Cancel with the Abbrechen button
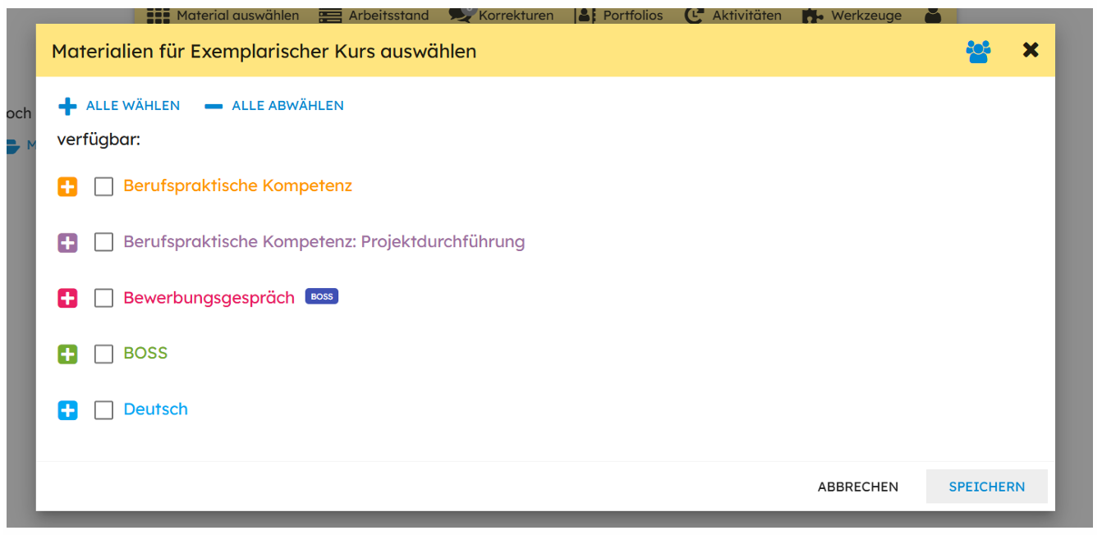1102x535 pixels. click(x=857, y=487)
